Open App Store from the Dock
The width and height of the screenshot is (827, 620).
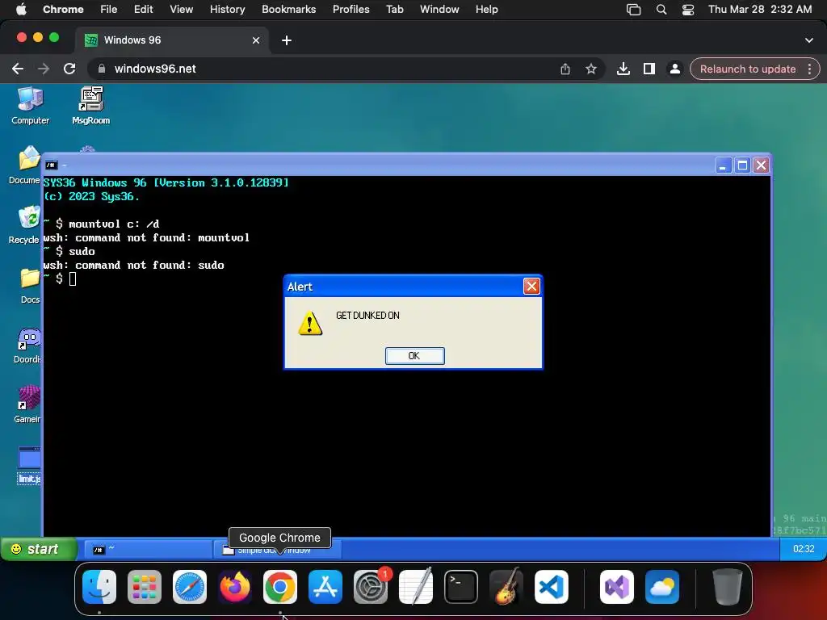coord(325,587)
